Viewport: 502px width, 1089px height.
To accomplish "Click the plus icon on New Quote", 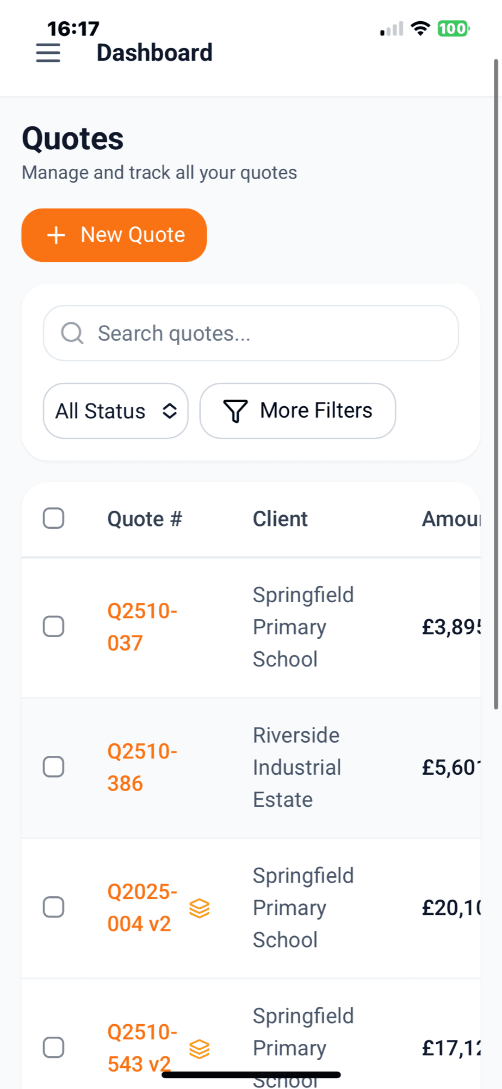I will tap(57, 235).
